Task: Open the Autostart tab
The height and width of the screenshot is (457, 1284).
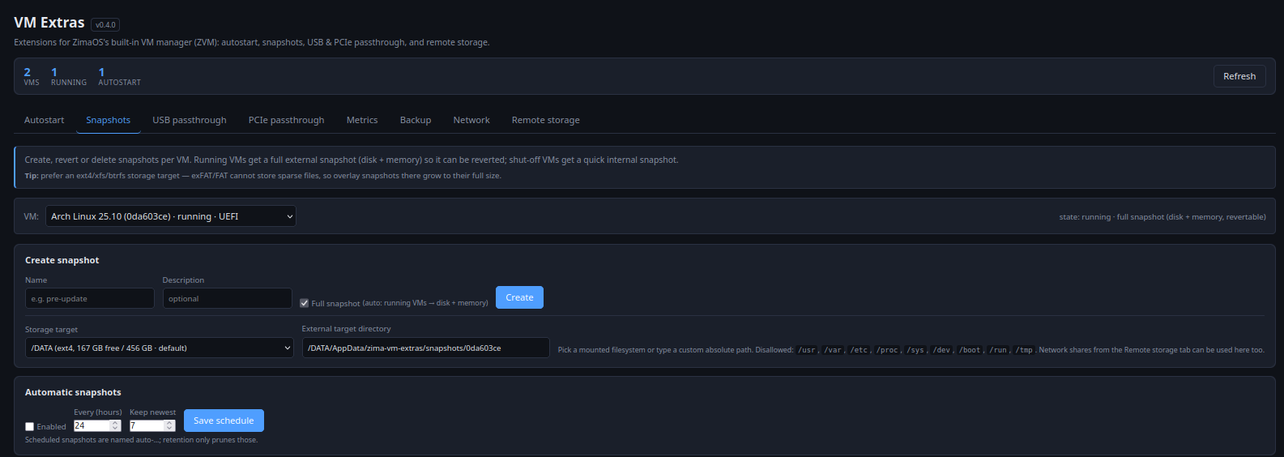Action: (44, 120)
